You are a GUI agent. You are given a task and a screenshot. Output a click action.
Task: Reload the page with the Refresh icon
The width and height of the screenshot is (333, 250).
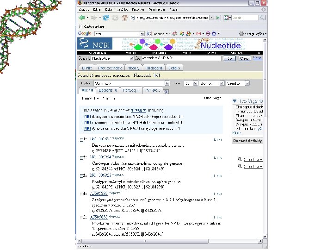(x=106, y=18)
